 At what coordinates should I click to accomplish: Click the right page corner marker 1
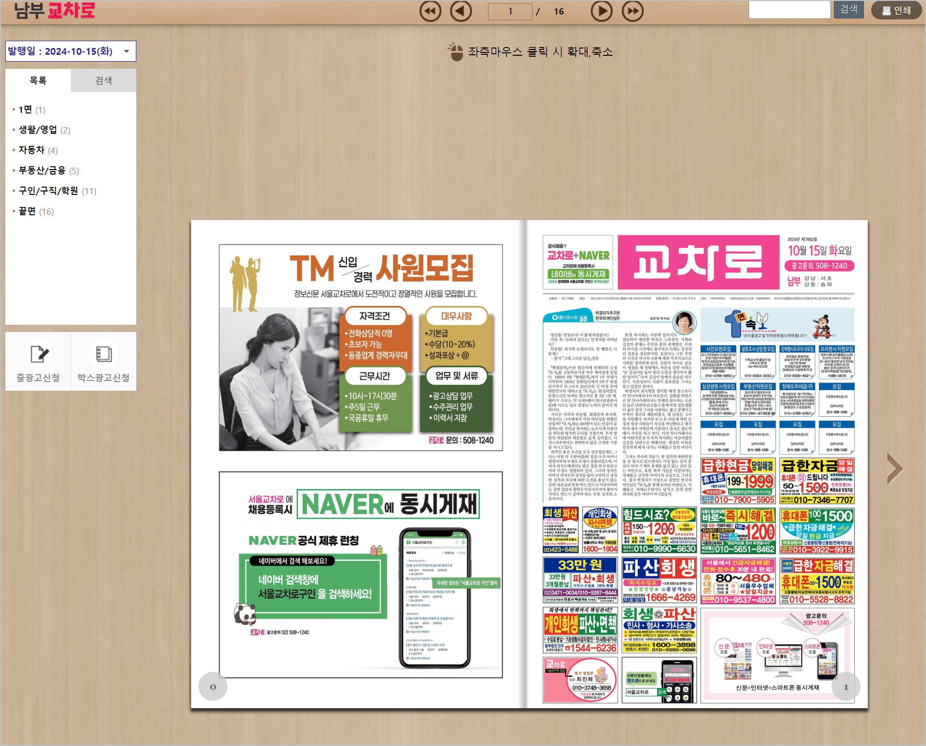tap(846, 686)
